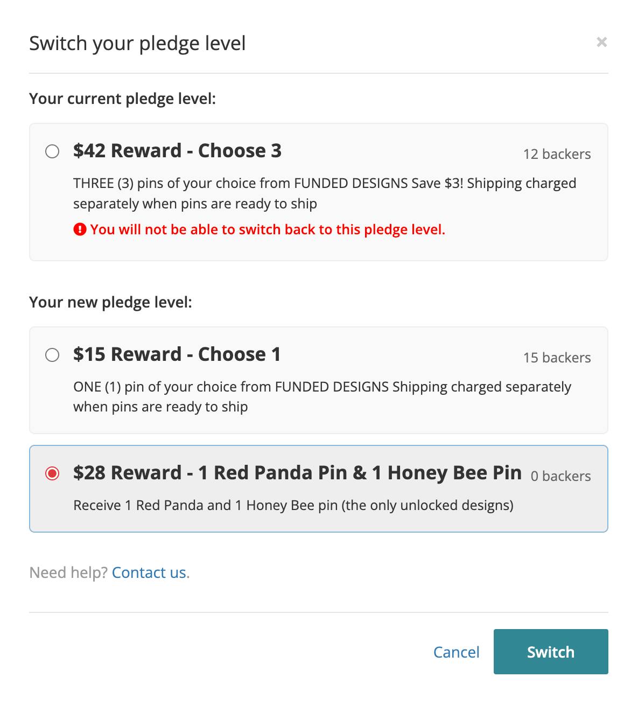638x705 pixels.
Task: Click the "$42 Reward - Choose 3" title
Action: click(177, 151)
